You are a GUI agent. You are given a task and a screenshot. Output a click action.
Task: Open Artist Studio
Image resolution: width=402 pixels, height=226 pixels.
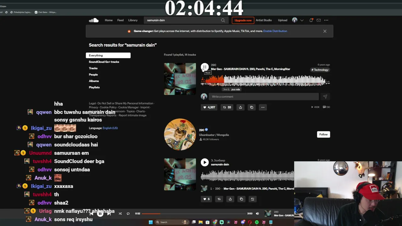click(264, 20)
